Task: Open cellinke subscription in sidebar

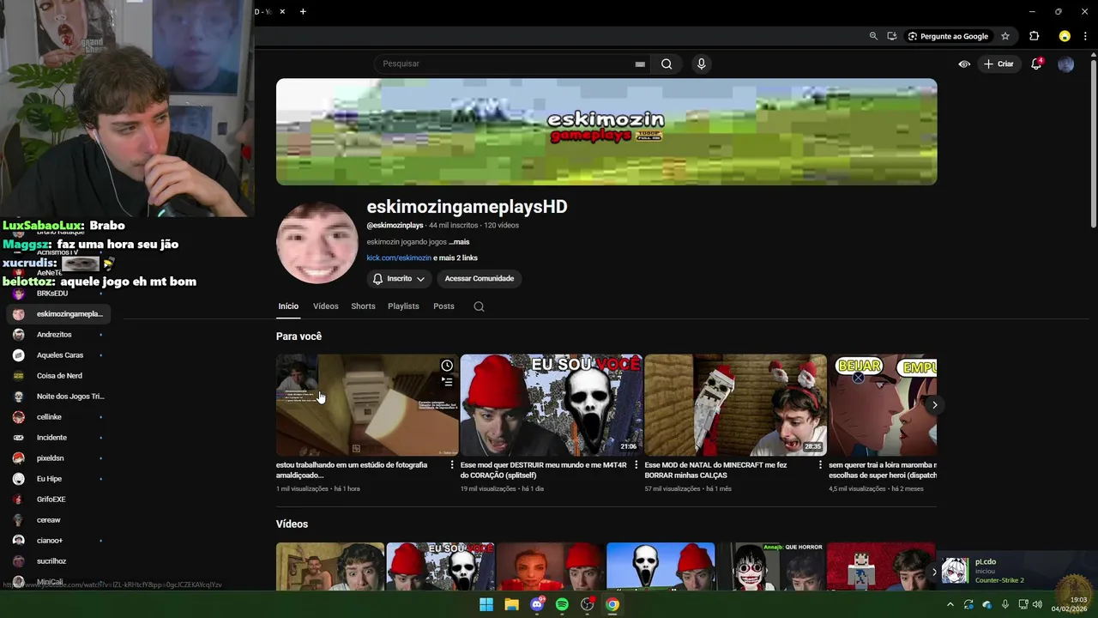Action: point(58,417)
